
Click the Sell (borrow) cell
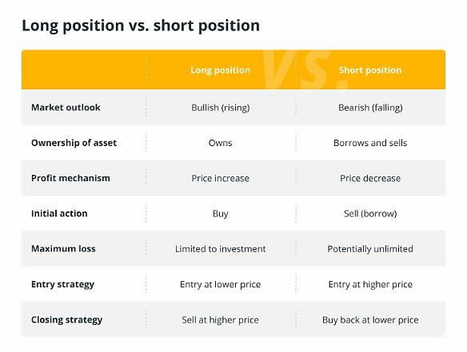tap(370, 214)
